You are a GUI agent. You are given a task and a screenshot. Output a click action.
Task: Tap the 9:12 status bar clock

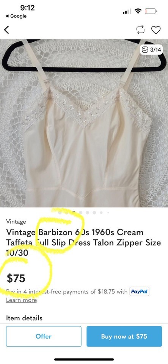pyautogui.click(x=27, y=8)
